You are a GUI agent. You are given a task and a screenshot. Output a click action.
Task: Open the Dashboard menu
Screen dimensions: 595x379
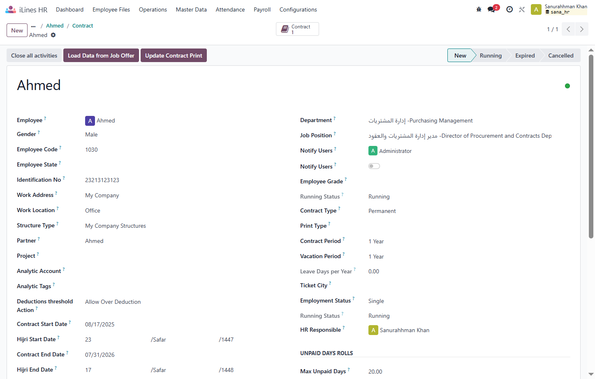[x=69, y=9]
